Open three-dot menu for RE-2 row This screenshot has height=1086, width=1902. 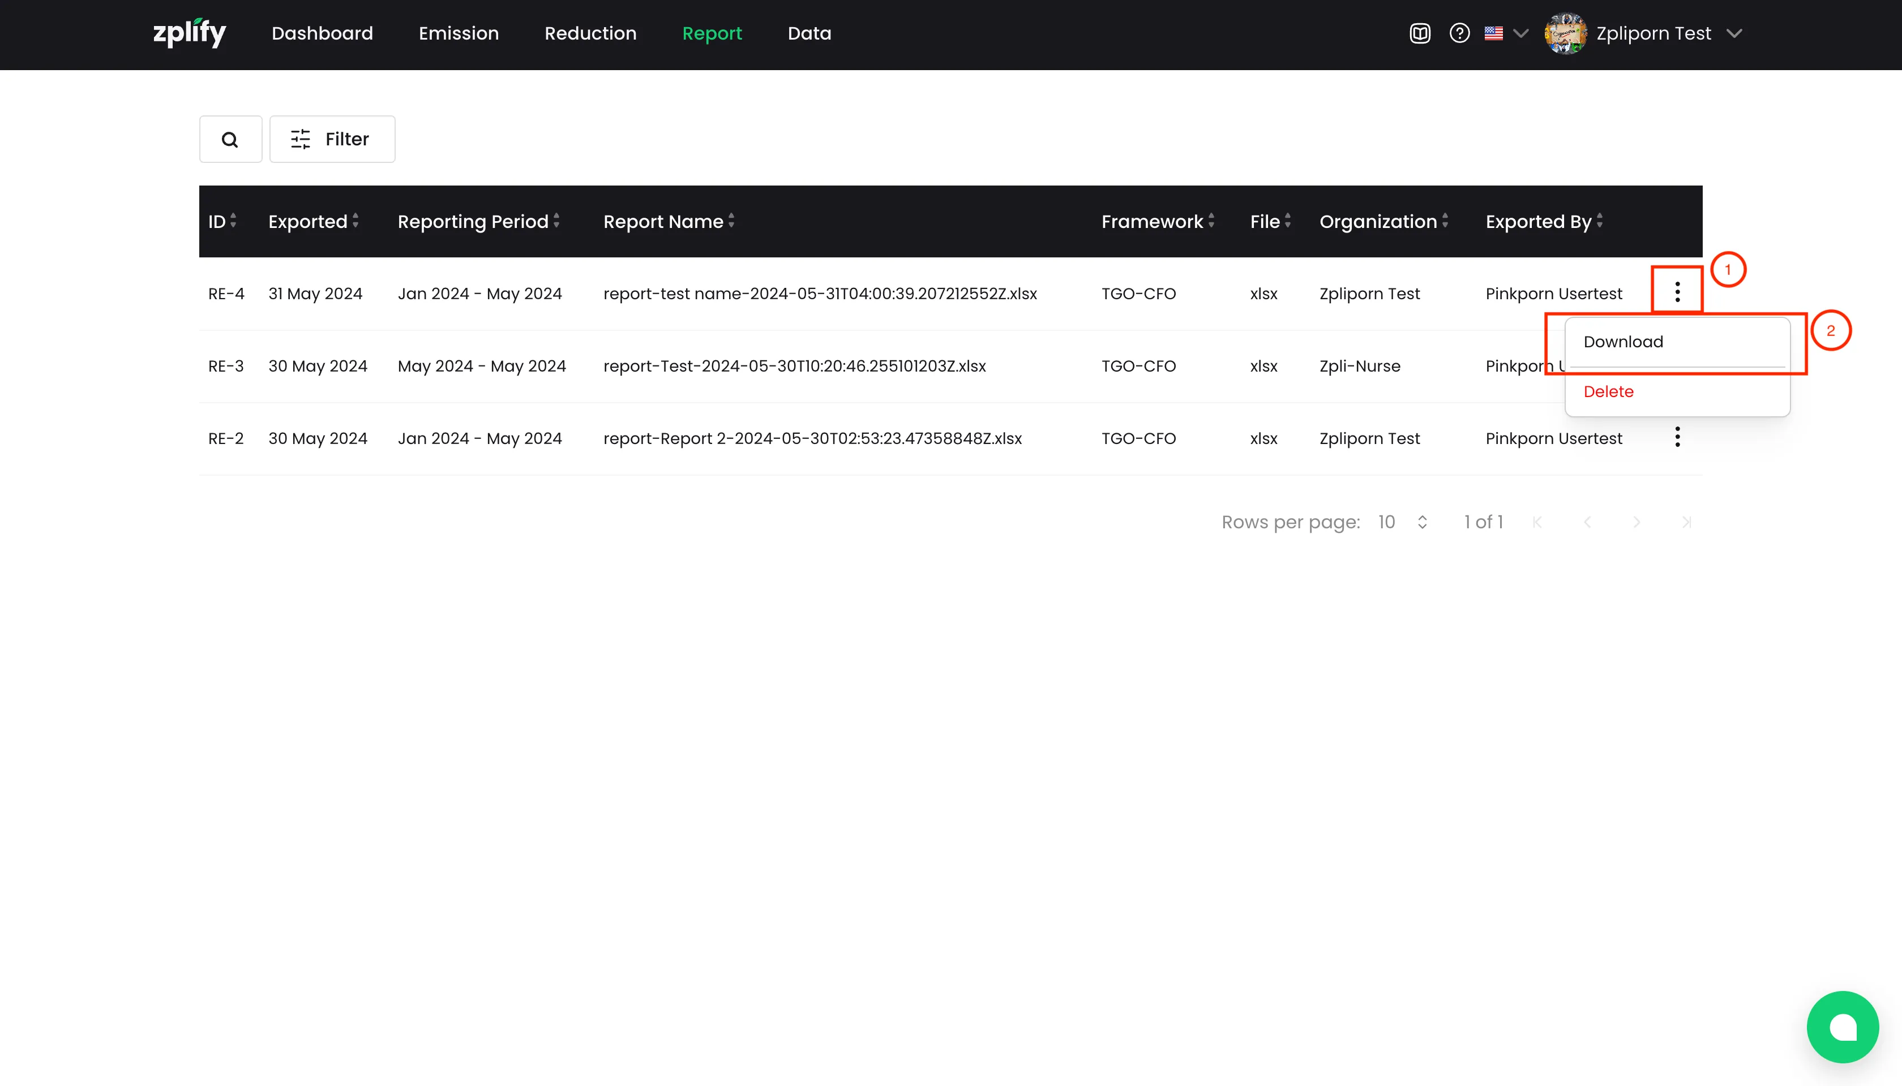[x=1677, y=437]
